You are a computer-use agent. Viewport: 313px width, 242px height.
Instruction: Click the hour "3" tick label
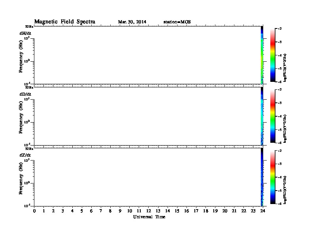(x=63, y=211)
